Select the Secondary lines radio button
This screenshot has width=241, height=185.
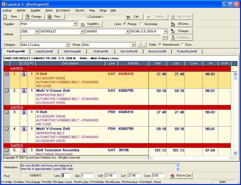142,24
